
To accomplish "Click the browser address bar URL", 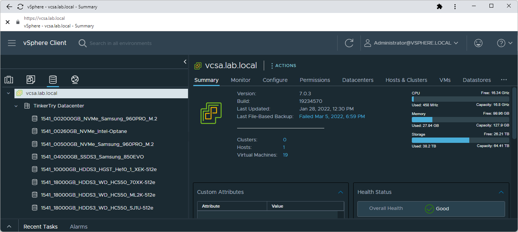I will [x=45, y=18].
